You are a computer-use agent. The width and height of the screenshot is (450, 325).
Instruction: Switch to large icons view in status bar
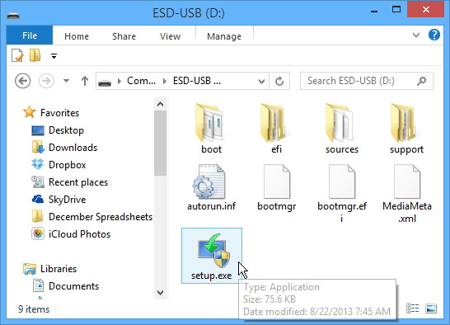431,309
